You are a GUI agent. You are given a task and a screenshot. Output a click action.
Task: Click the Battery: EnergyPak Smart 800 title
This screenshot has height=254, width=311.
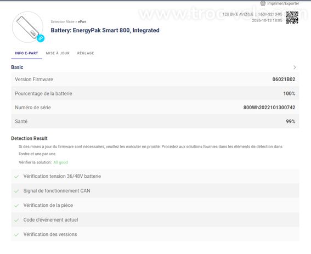[105, 30]
